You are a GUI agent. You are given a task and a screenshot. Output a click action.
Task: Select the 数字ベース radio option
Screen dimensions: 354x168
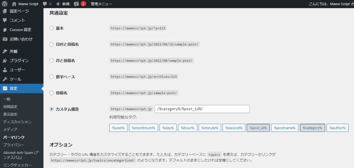point(52,76)
